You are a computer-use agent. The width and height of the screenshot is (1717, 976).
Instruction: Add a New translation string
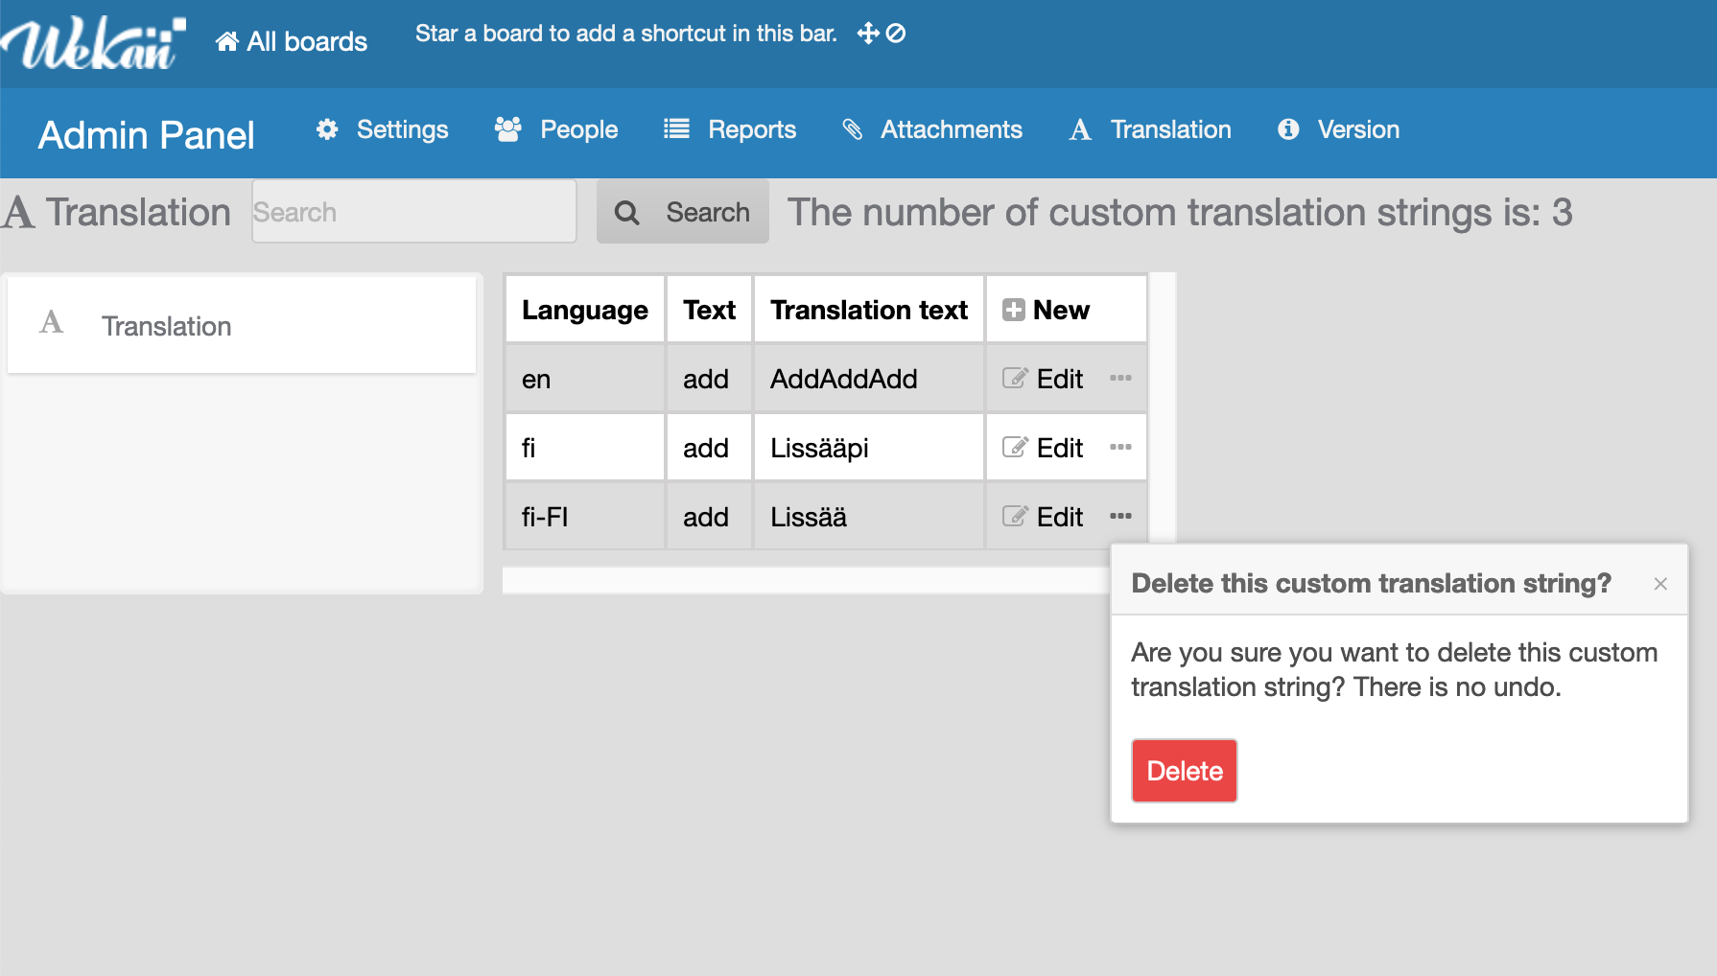pyautogui.click(x=1047, y=310)
